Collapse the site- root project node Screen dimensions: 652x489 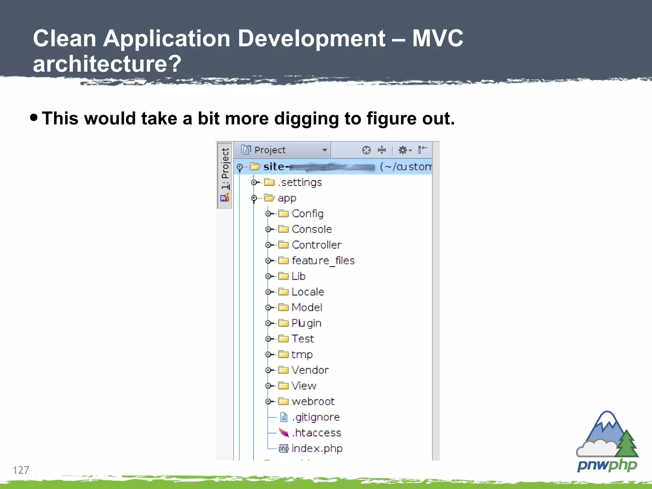click(x=240, y=167)
